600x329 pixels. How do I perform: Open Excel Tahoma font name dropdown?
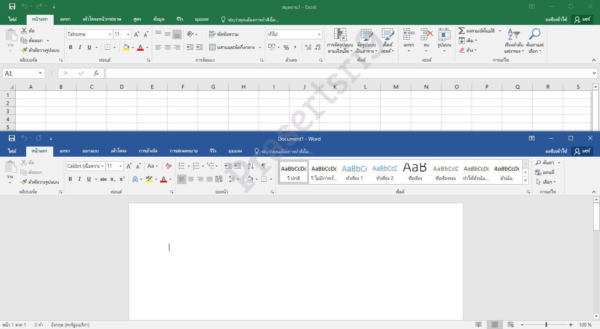point(110,34)
